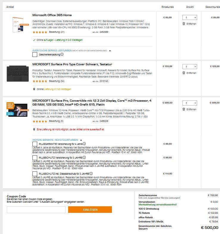Collapse WEITERE GARANTIE-/SCHUTZLEISTUNGEN section arrow
The width and height of the screenshot is (220, 234).
tap(81, 140)
